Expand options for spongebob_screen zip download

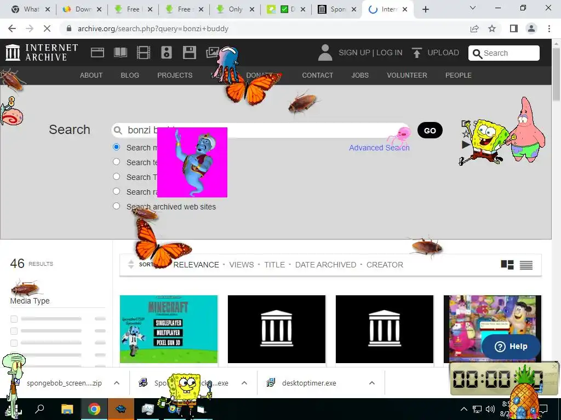(117, 383)
